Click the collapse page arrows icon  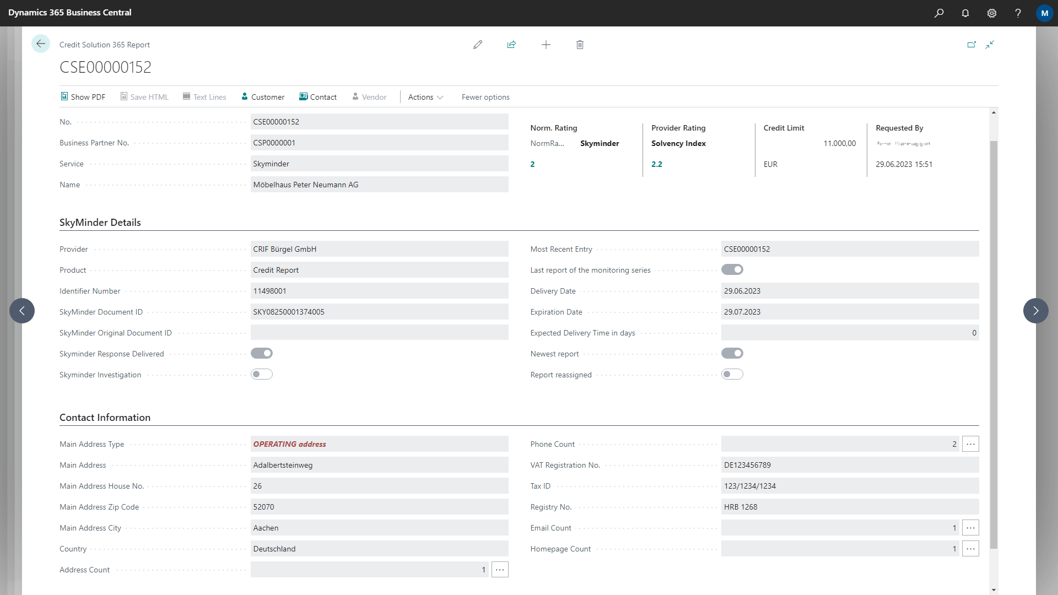[x=990, y=45]
